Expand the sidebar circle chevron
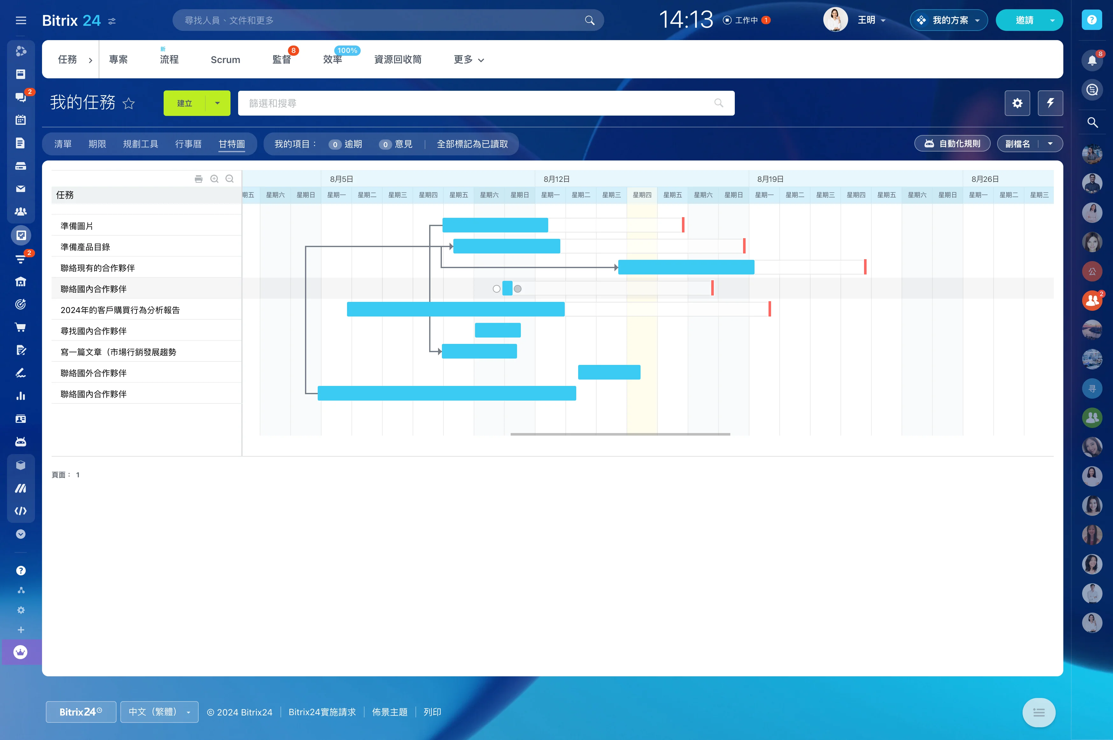This screenshot has width=1113, height=740. click(x=21, y=534)
